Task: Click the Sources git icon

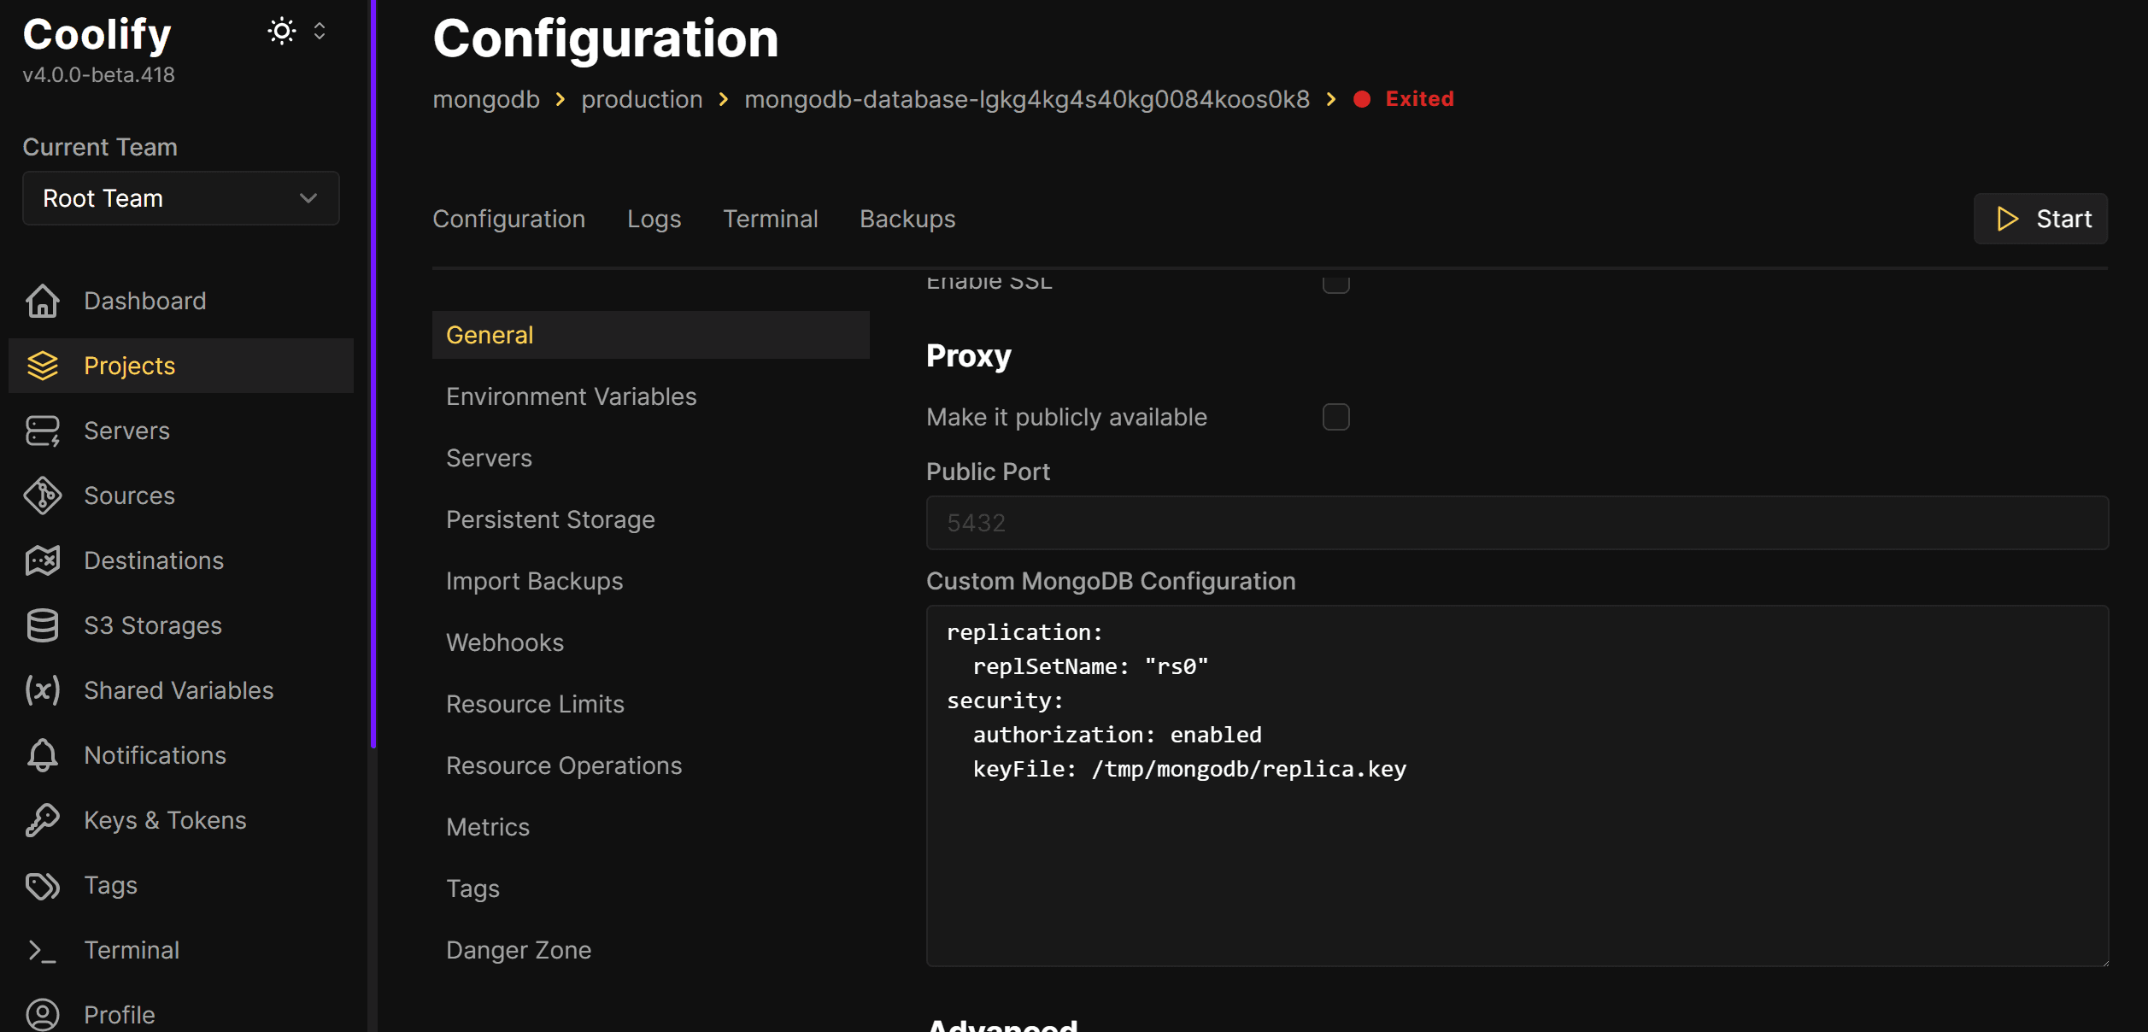Action: pyautogui.click(x=43, y=495)
